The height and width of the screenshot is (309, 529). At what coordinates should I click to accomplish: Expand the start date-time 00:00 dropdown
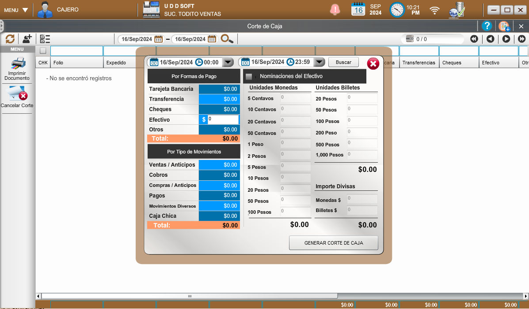pos(228,62)
